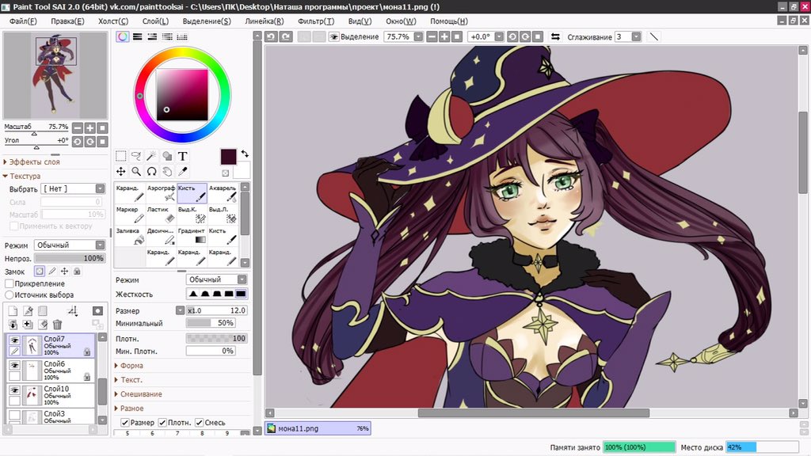Image resolution: width=811 pixels, height=456 pixels.
Task: Adjust the Минимальный size slider
Action: click(x=211, y=323)
